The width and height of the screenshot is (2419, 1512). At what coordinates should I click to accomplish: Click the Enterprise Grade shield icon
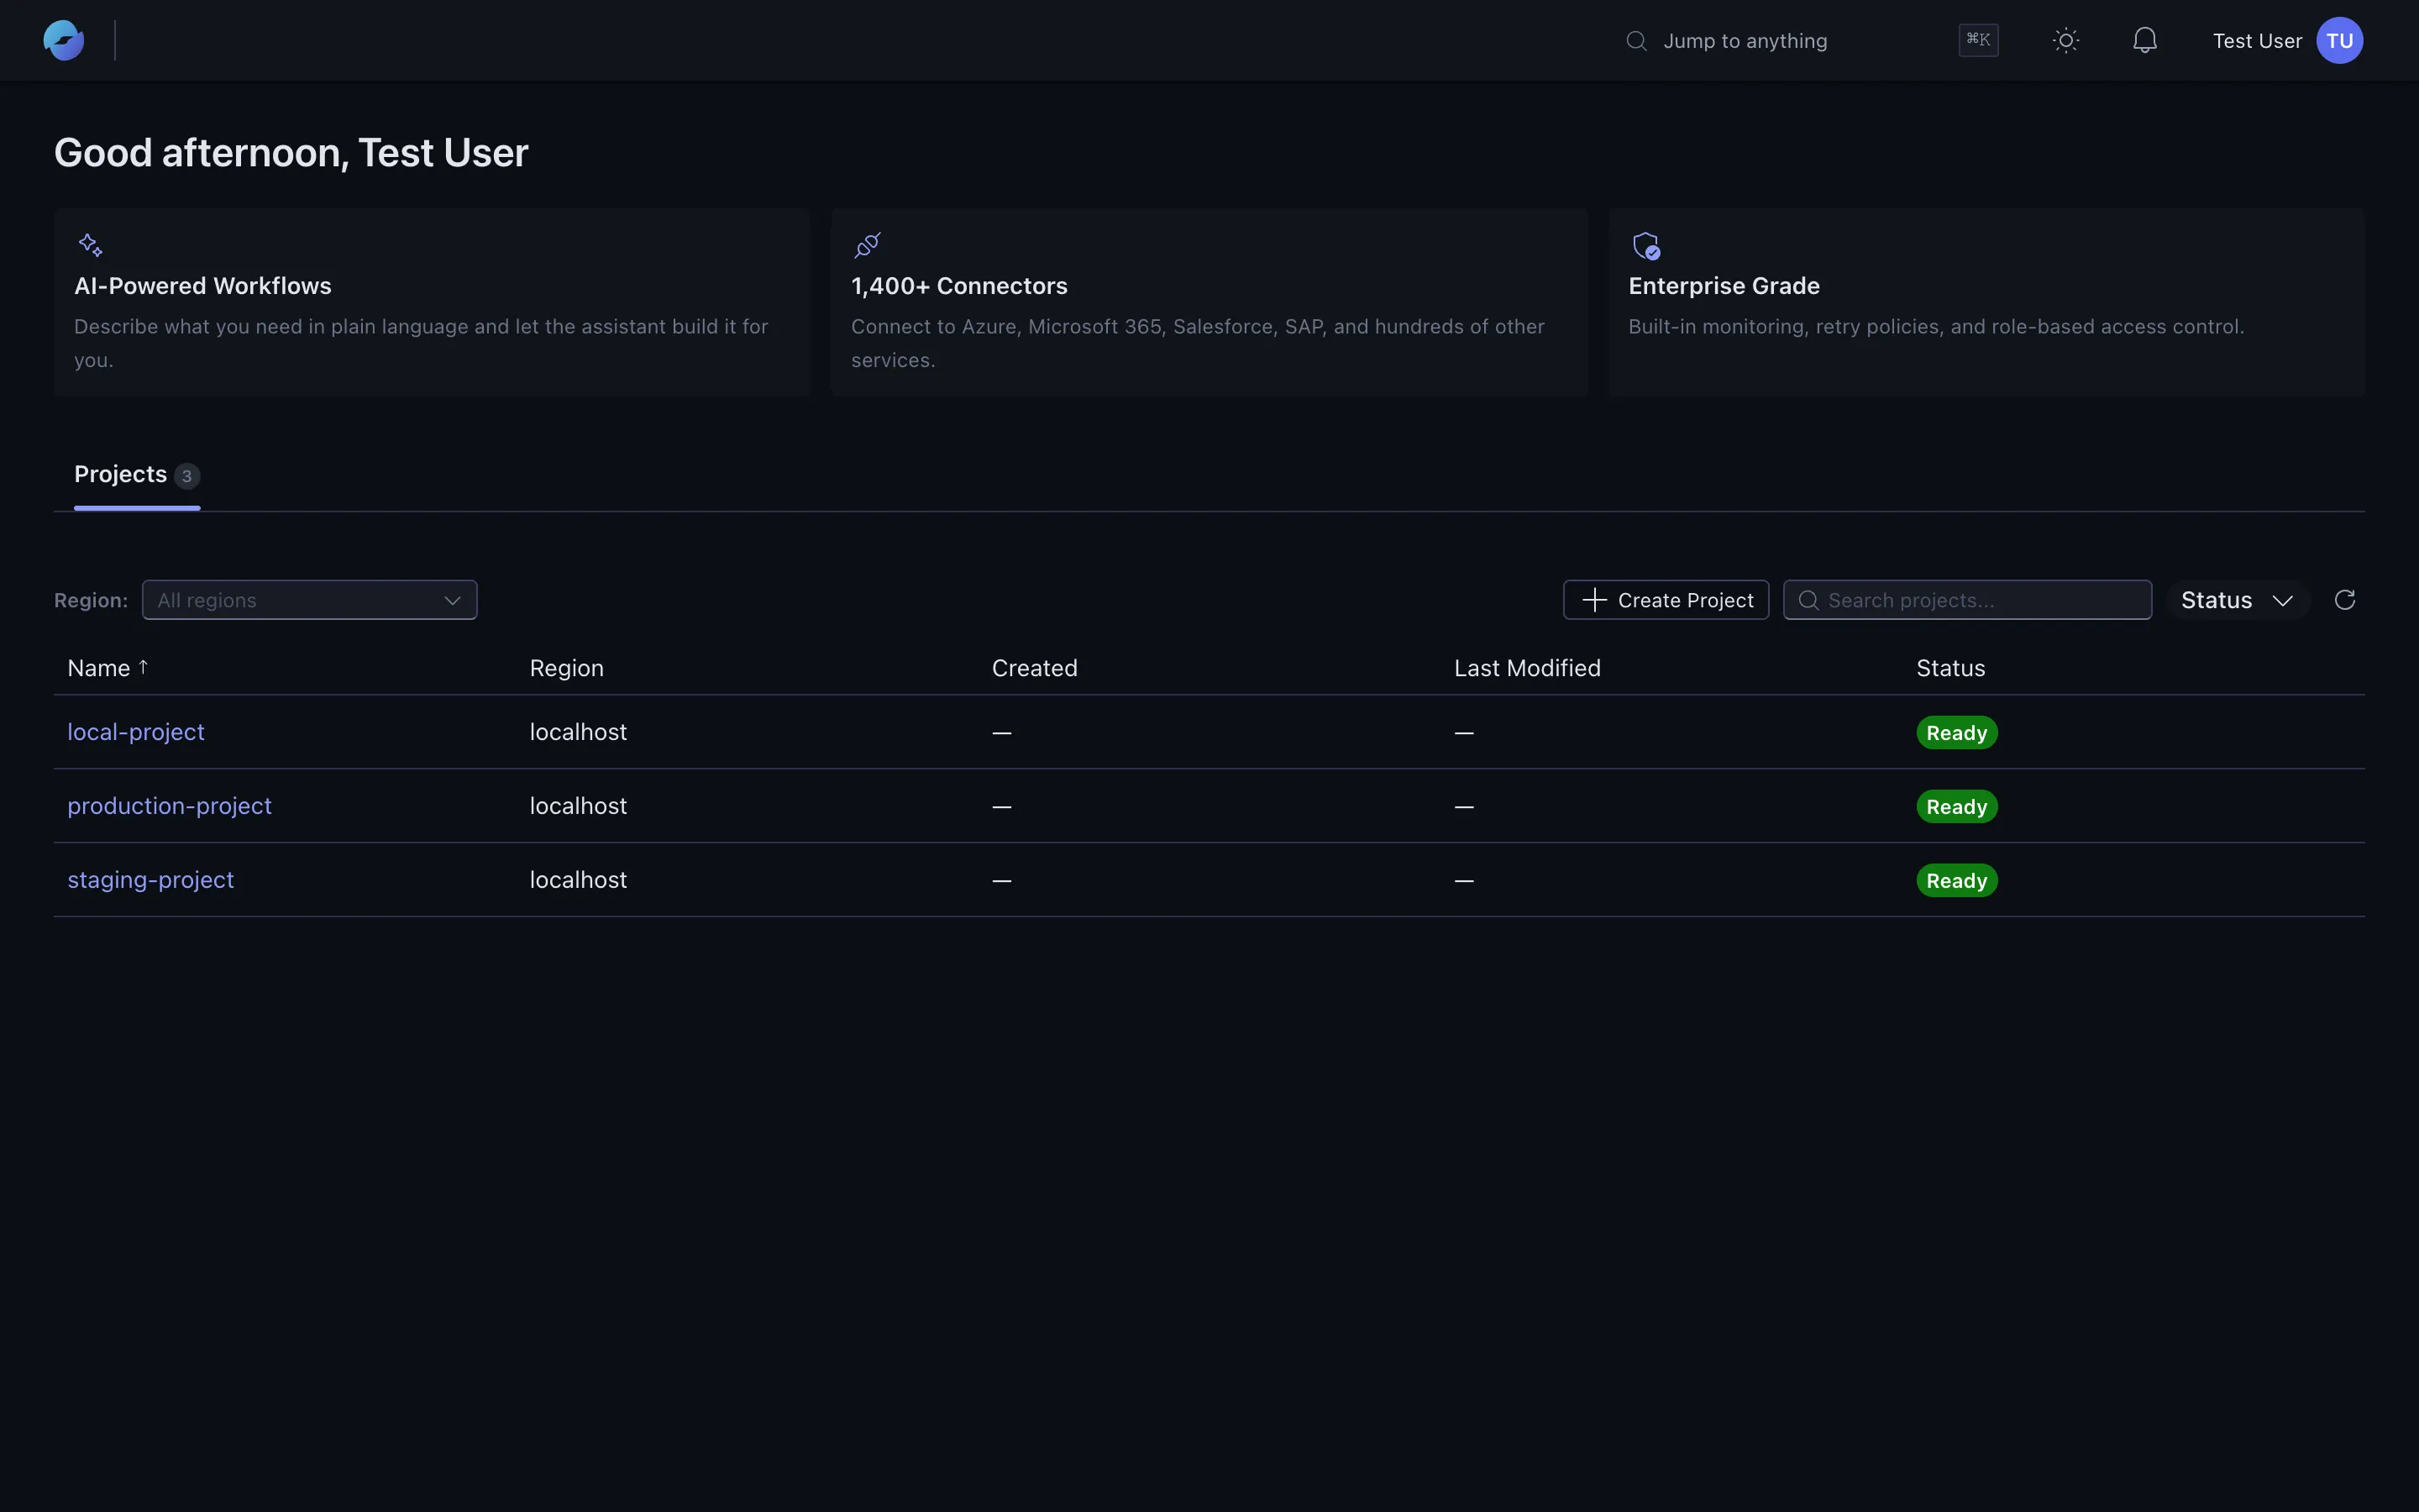(x=1646, y=246)
